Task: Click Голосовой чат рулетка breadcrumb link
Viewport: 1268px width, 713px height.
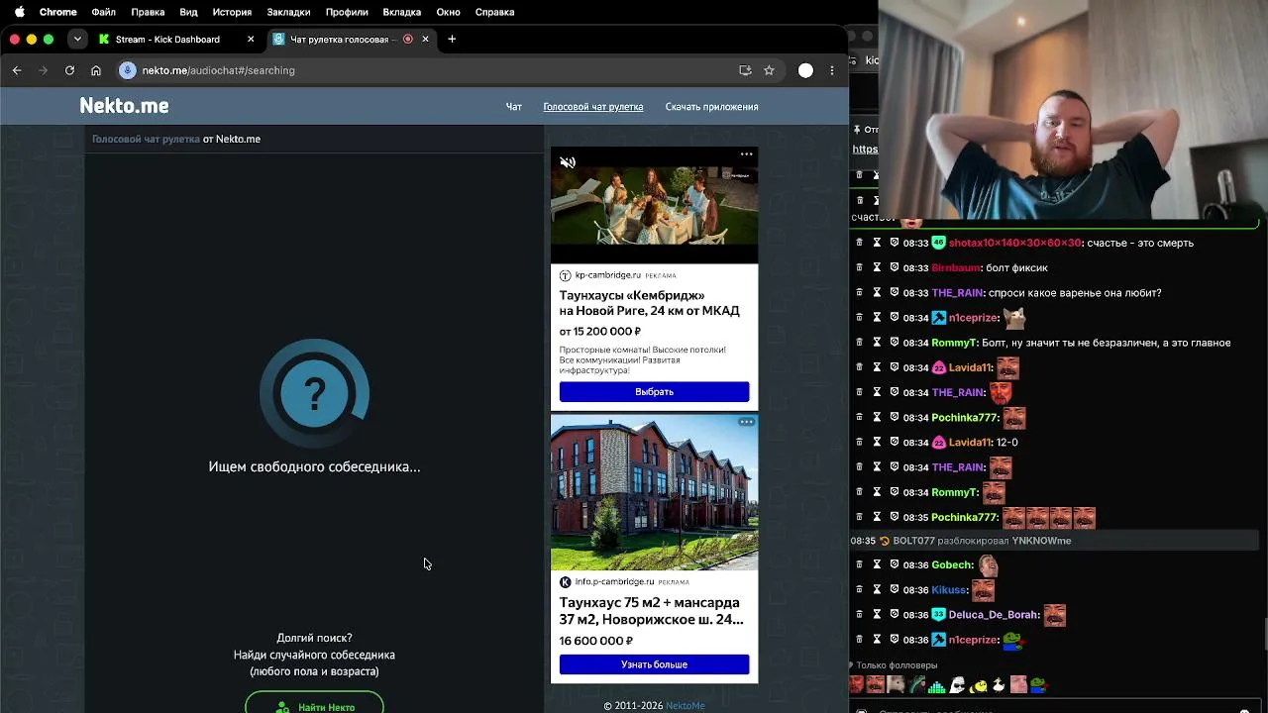Action: (x=146, y=139)
